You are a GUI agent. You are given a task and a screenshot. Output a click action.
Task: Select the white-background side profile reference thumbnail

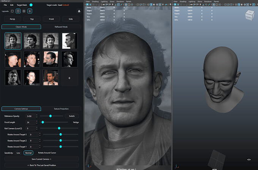pyautogui.click(x=69, y=41)
